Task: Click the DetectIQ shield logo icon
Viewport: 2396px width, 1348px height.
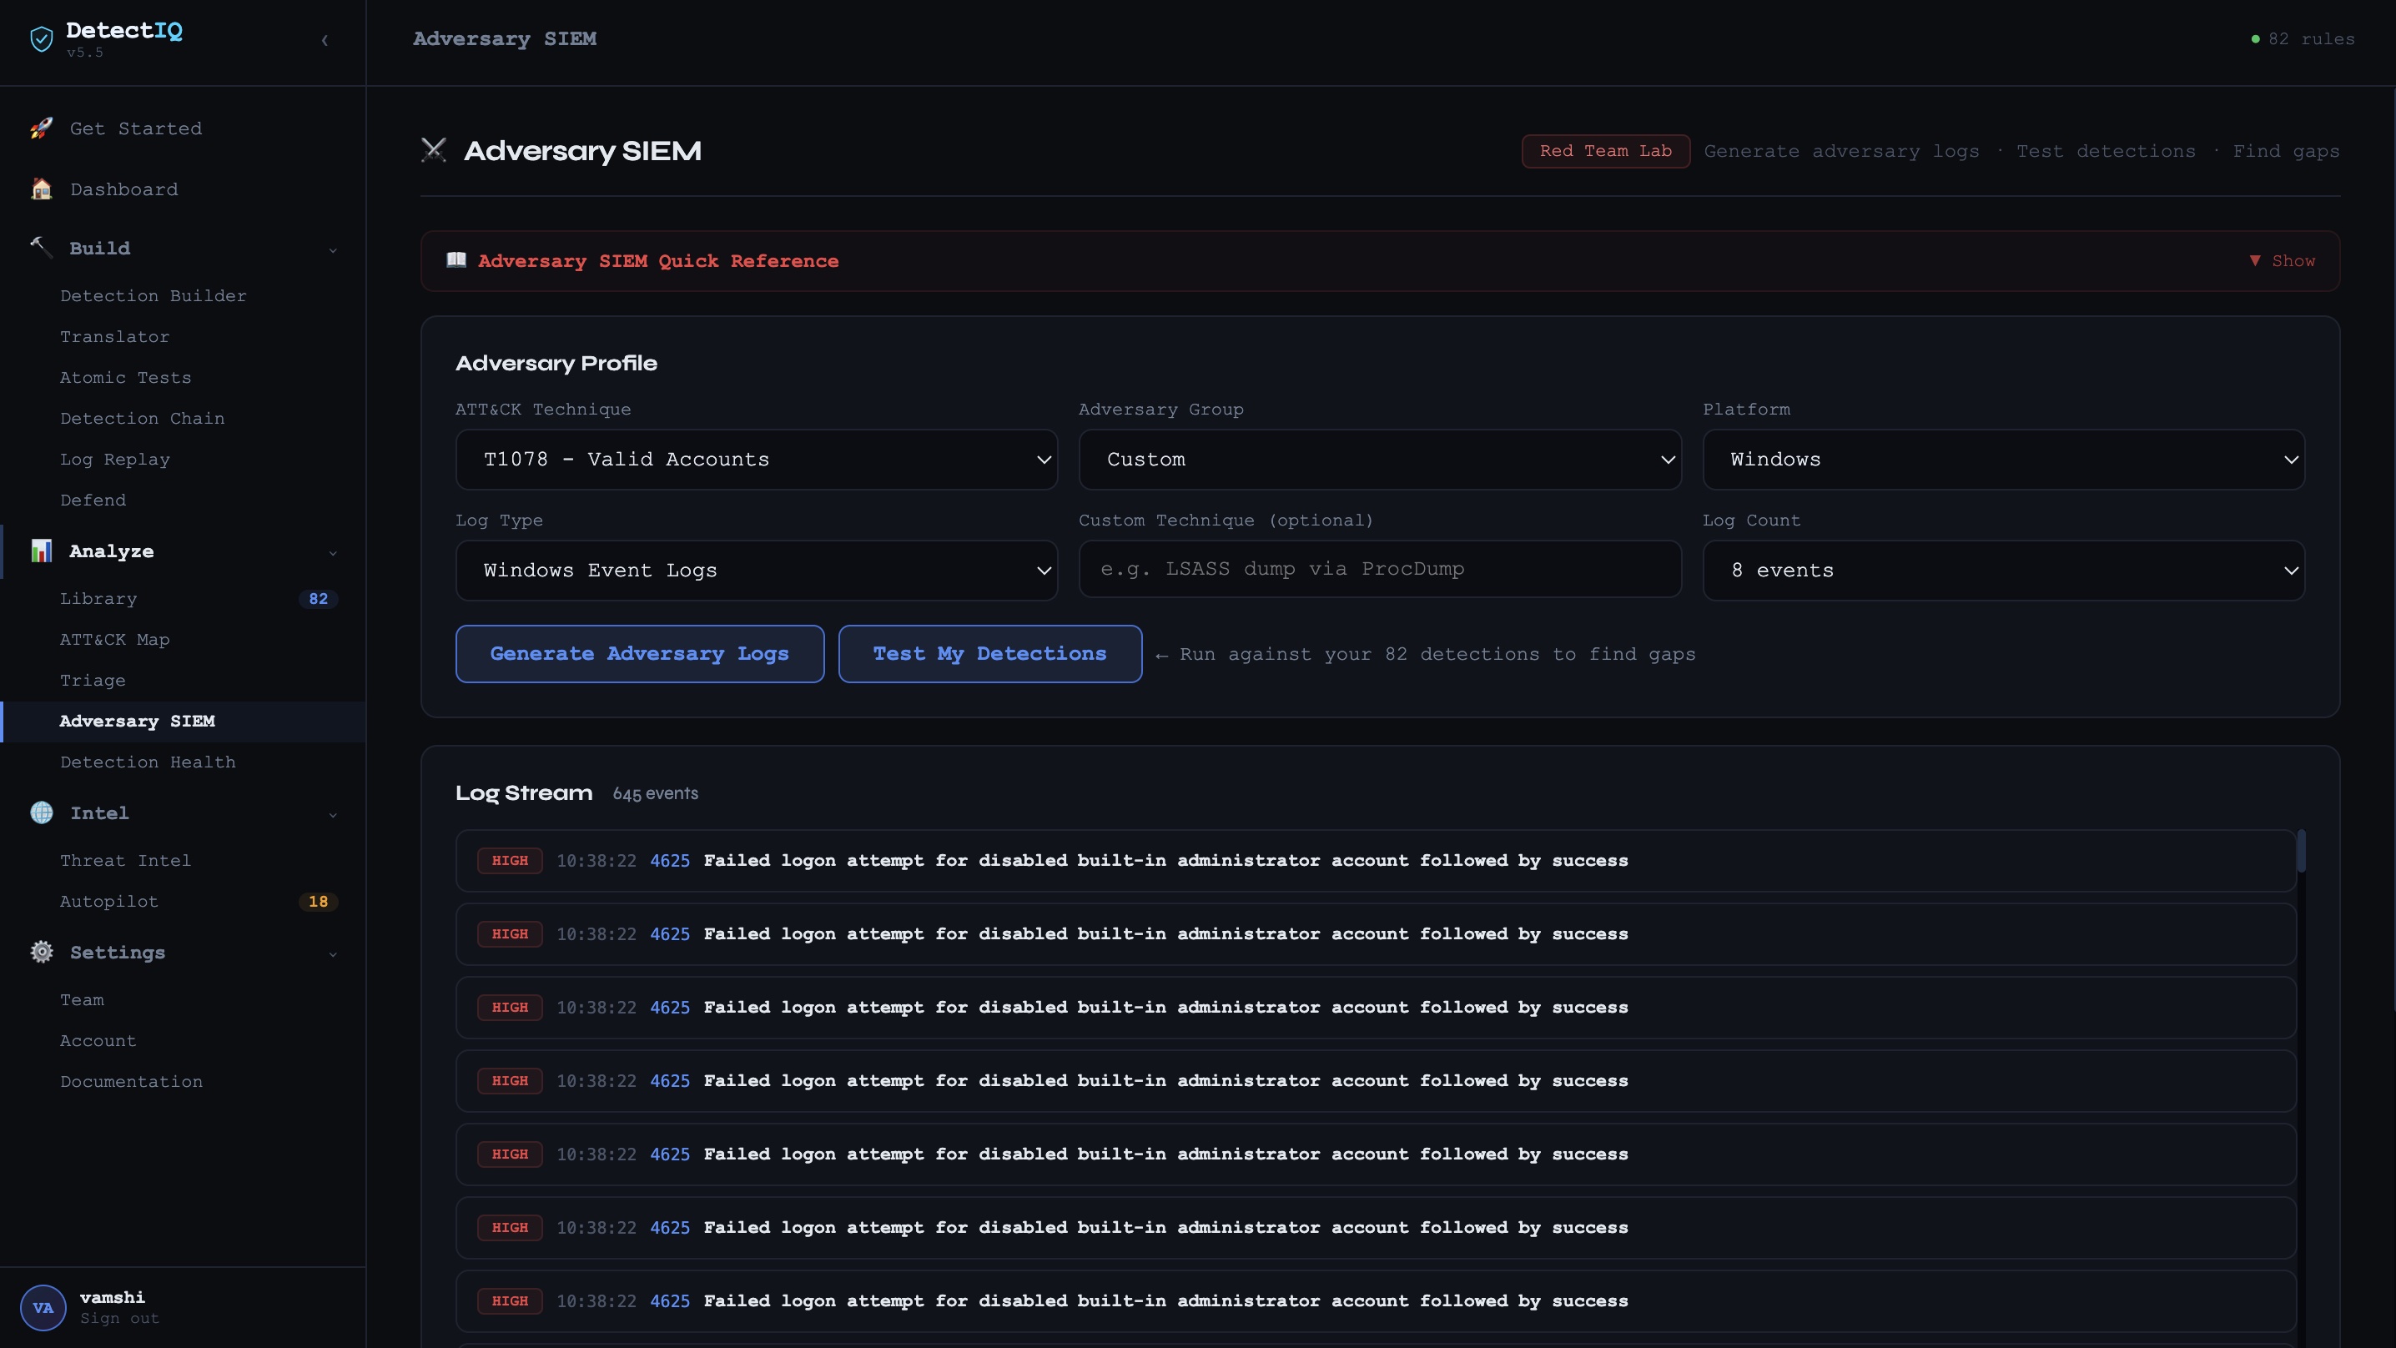Action: tap(41, 39)
